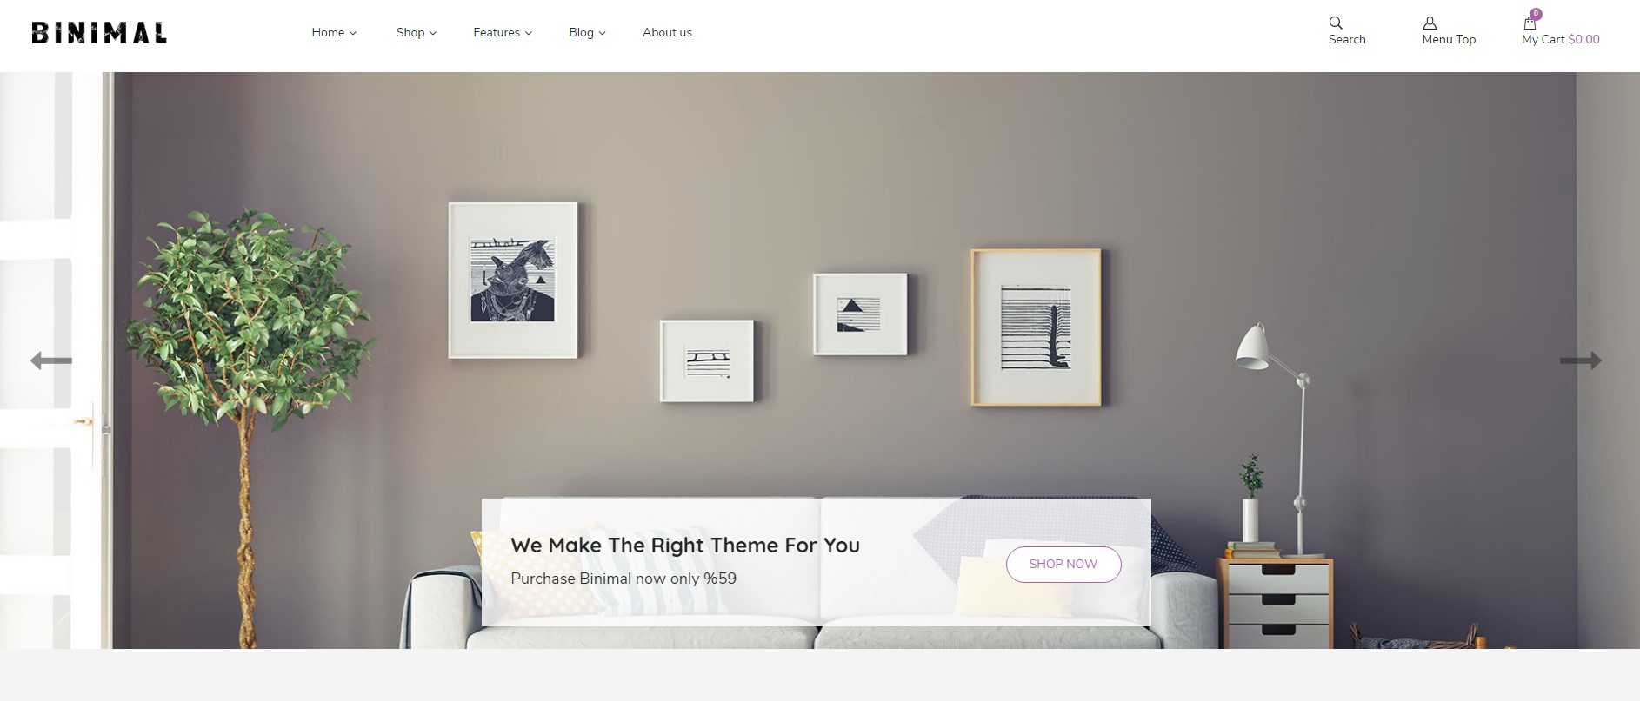Image resolution: width=1640 pixels, height=701 pixels.
Task: Click the My Cart $0.00 link
Action: [x=1560, y=39]
